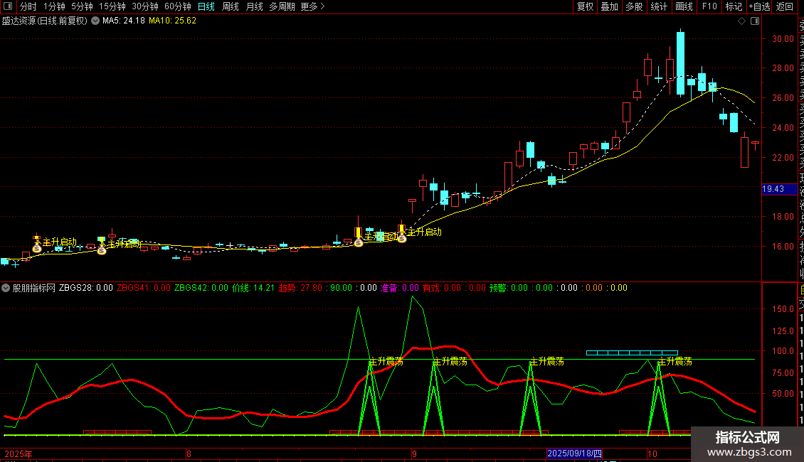This screenshot has width=804, height=462.
Task: Click the ZBGS41: 0.00 value
Action: (144, 288)
